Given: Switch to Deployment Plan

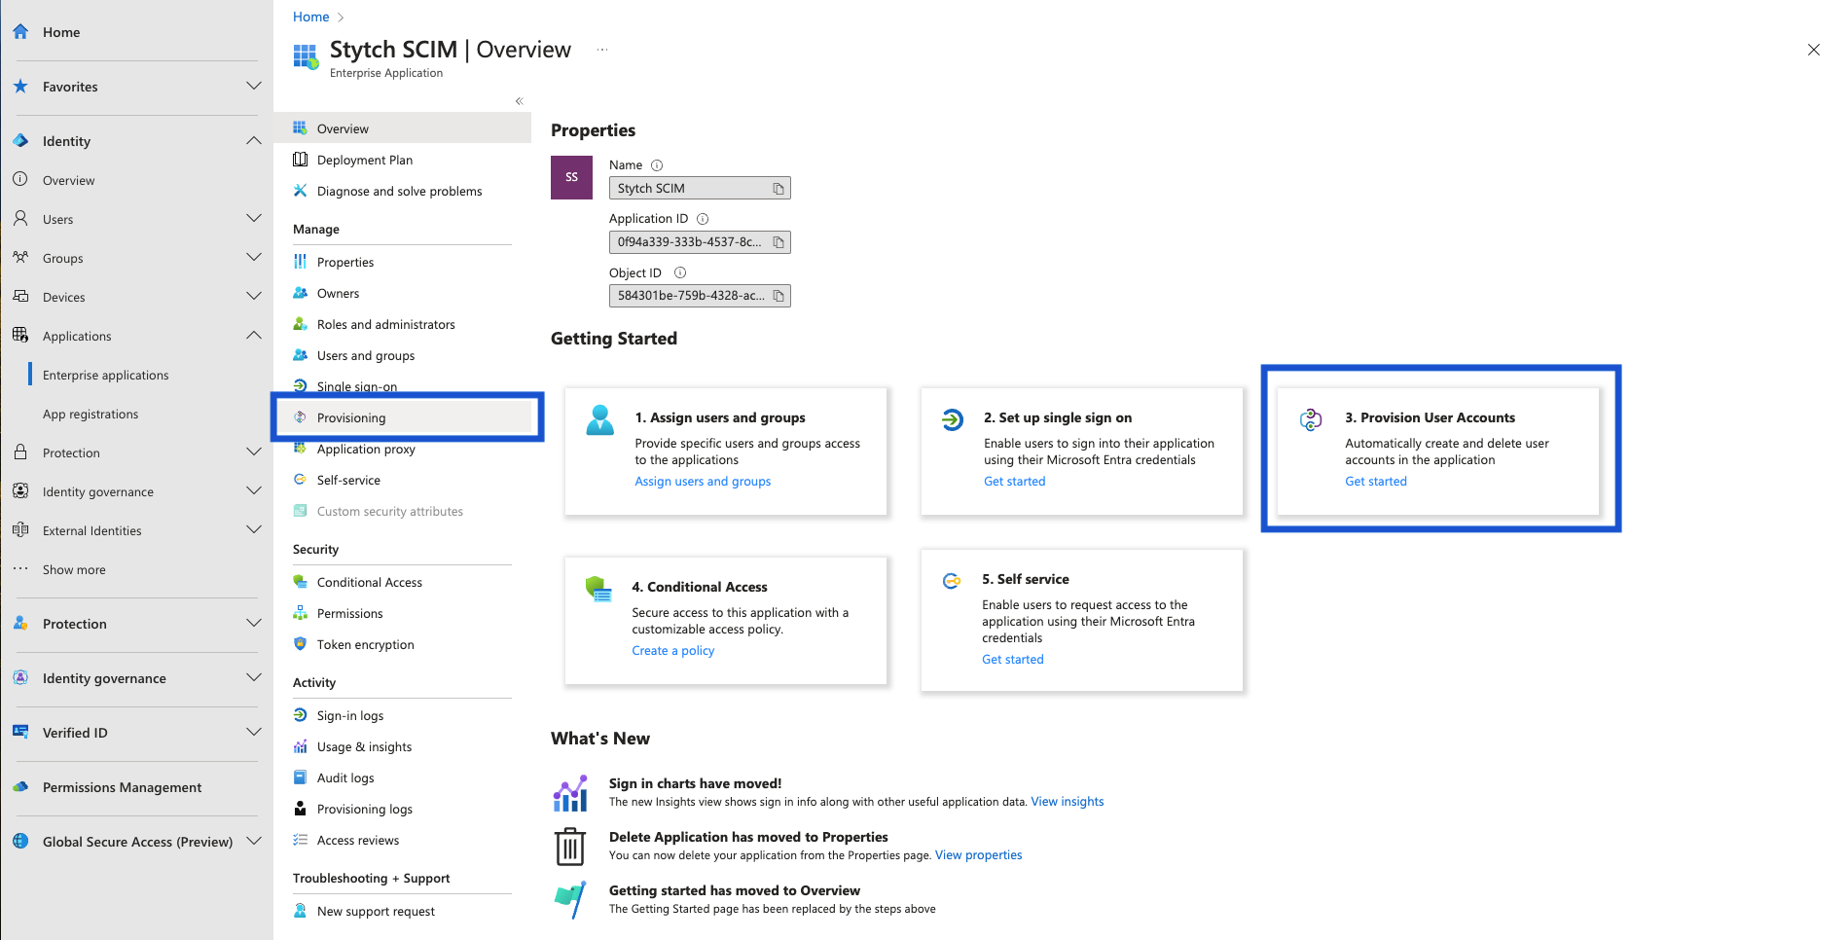Looking at the screenshot, I should tap(365, 160).
